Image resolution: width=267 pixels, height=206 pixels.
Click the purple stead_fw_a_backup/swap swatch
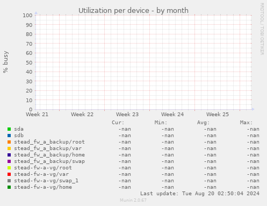(x=9, y=161)
